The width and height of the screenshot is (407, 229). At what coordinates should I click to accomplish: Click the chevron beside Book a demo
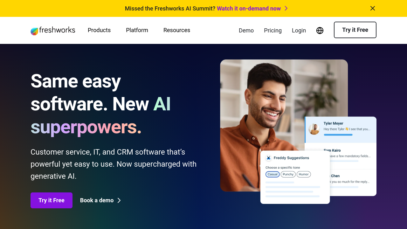[119, 200]
